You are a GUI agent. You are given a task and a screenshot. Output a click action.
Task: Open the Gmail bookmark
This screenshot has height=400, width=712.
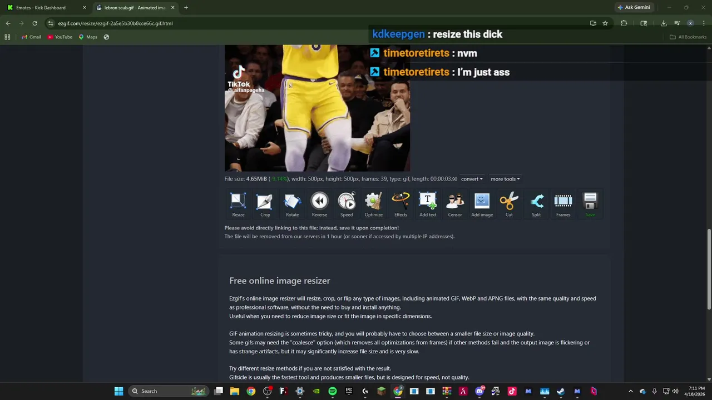(31, 37)
